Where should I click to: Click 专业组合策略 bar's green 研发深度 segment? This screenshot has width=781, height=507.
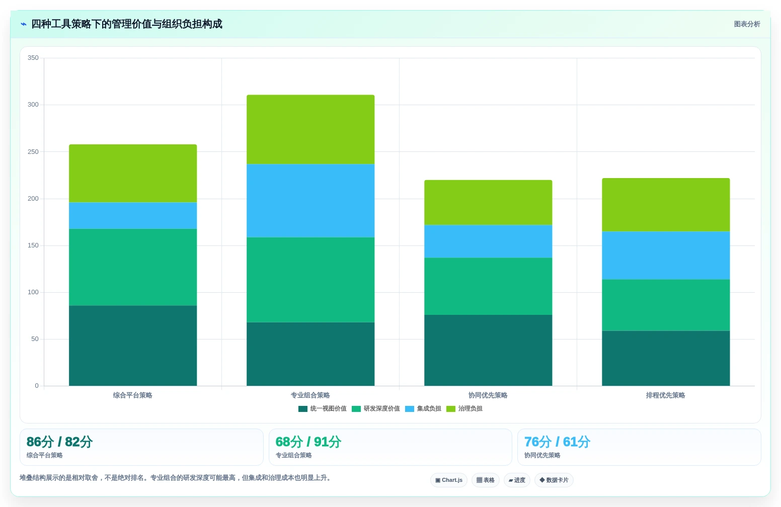coord(310,280)
